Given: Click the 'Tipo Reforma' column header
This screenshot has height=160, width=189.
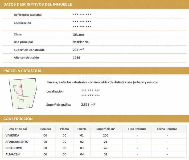Looking at the screenshot, I should tap(137, 129).
